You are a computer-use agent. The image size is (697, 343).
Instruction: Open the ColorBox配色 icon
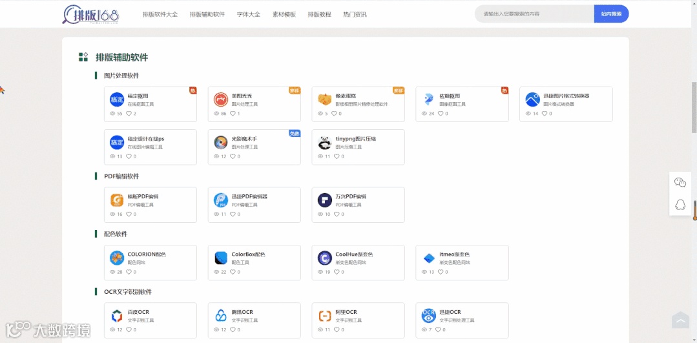click(x=221, y=258)
